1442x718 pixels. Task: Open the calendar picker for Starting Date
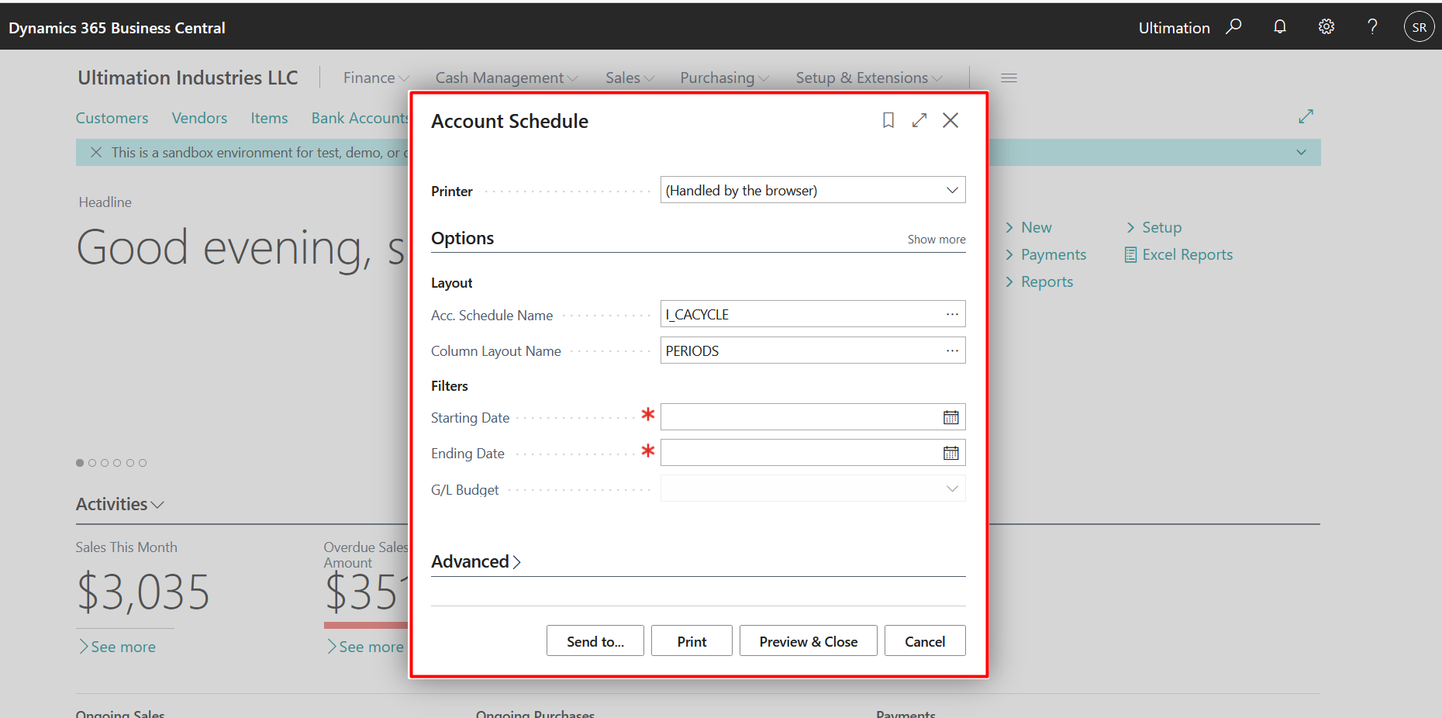click(951, 416)
